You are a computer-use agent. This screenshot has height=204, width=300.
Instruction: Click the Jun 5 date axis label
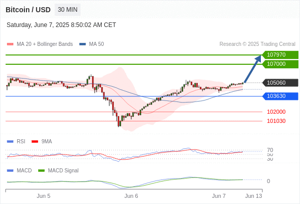43,196
